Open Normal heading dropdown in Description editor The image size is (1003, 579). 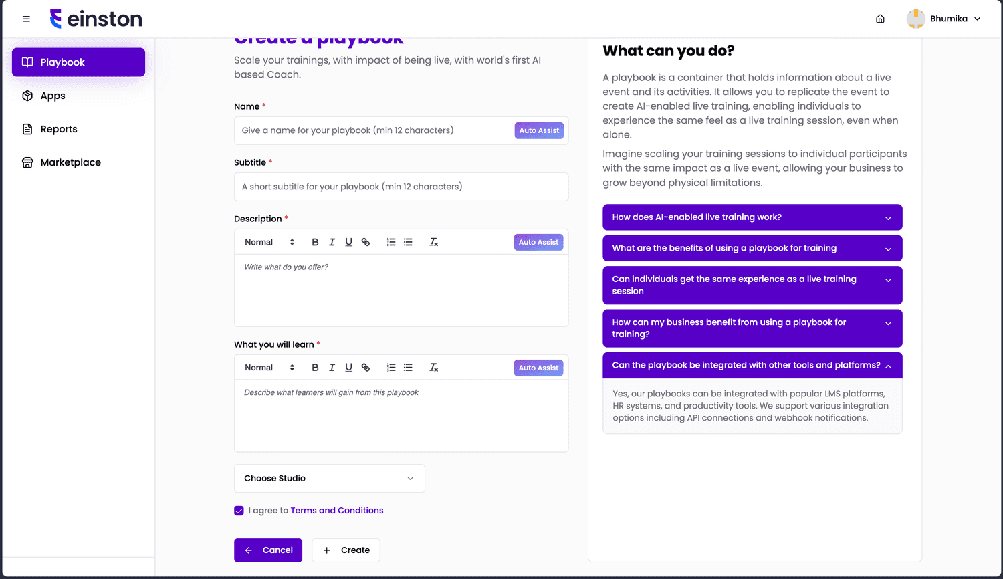(x=269, y=242)
